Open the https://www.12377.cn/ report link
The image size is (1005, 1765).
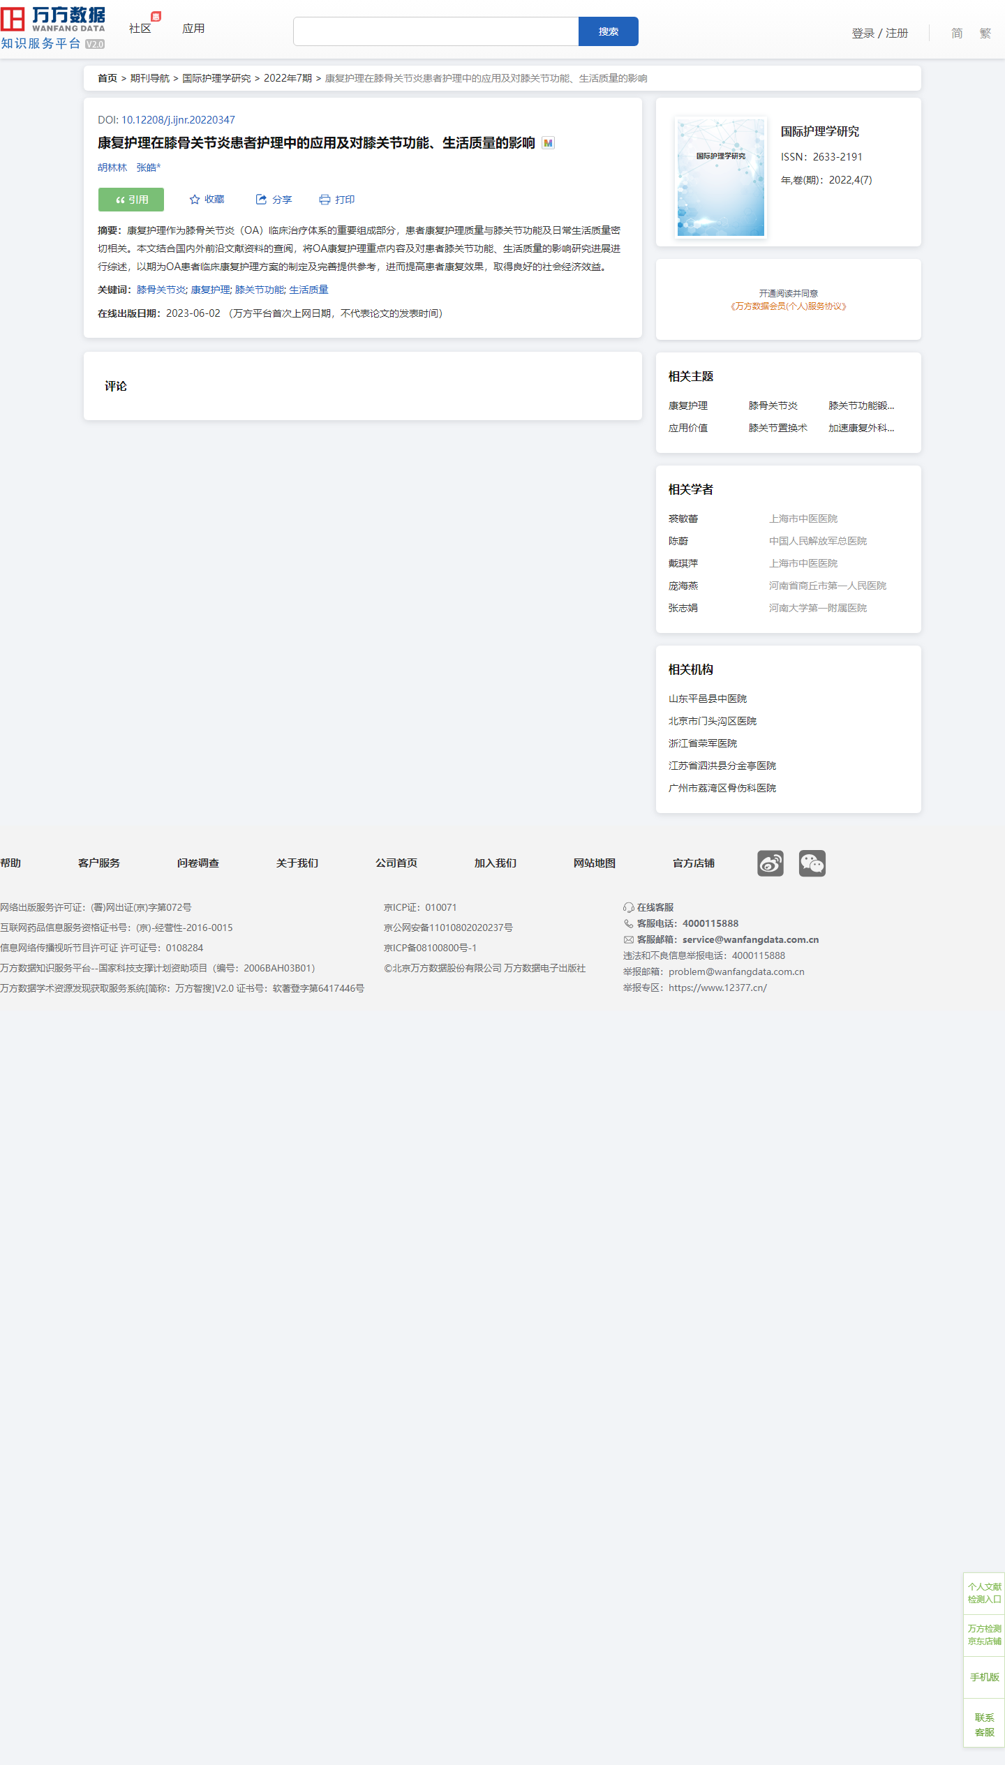(x=718, y=988)
